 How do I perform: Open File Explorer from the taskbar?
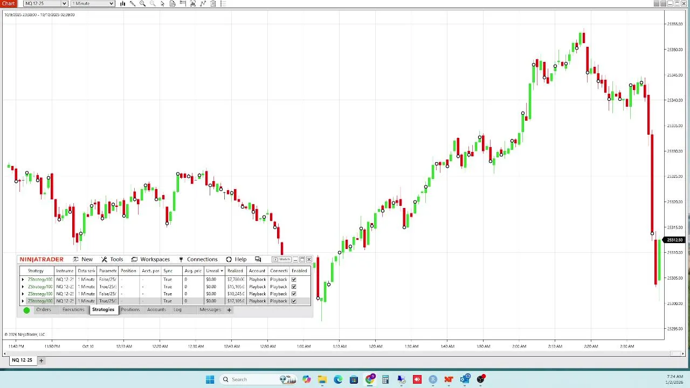[322, 379]
